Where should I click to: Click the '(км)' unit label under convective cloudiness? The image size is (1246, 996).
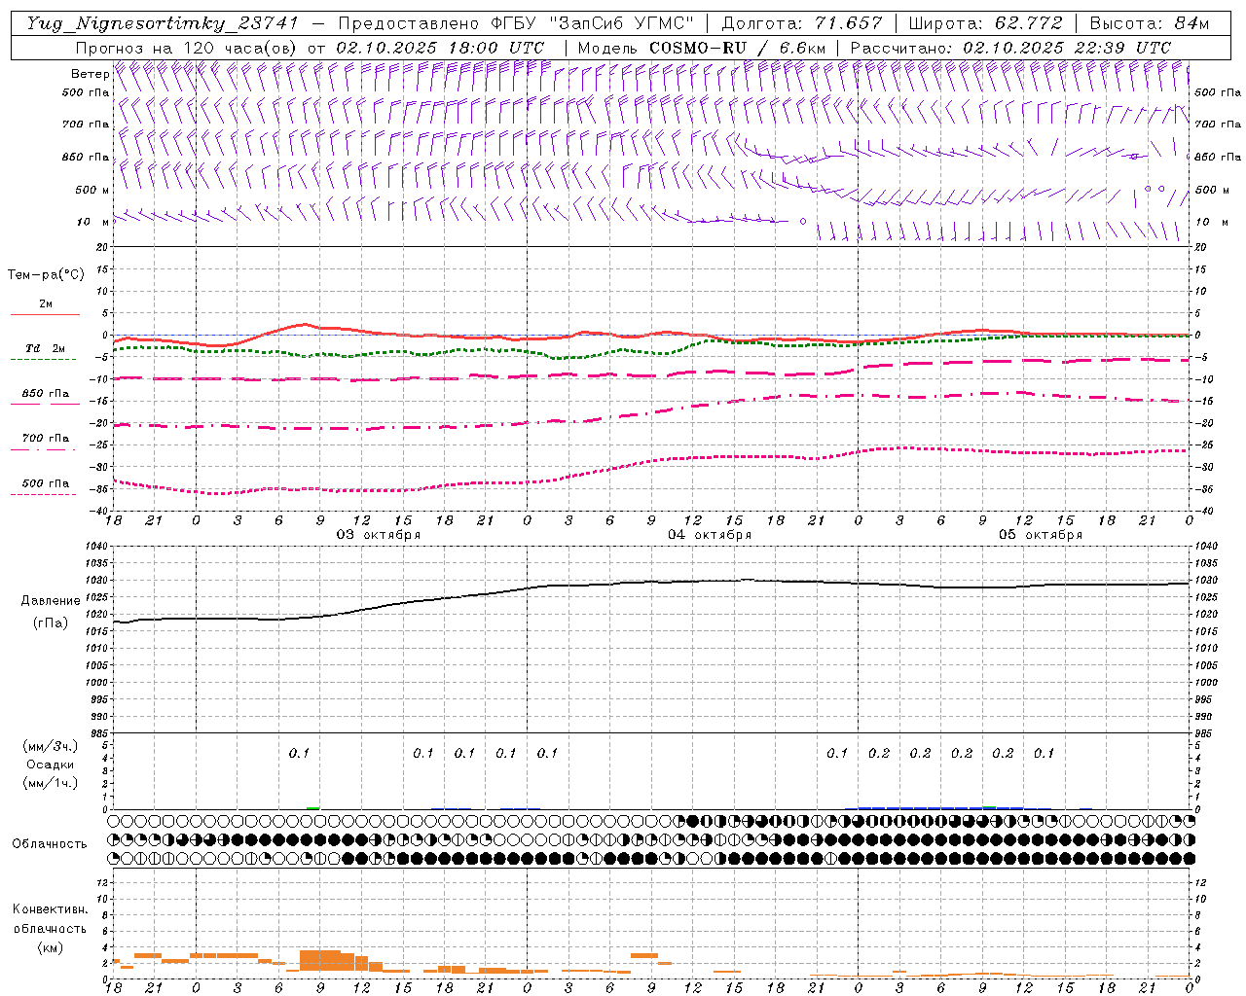(51, 947)
